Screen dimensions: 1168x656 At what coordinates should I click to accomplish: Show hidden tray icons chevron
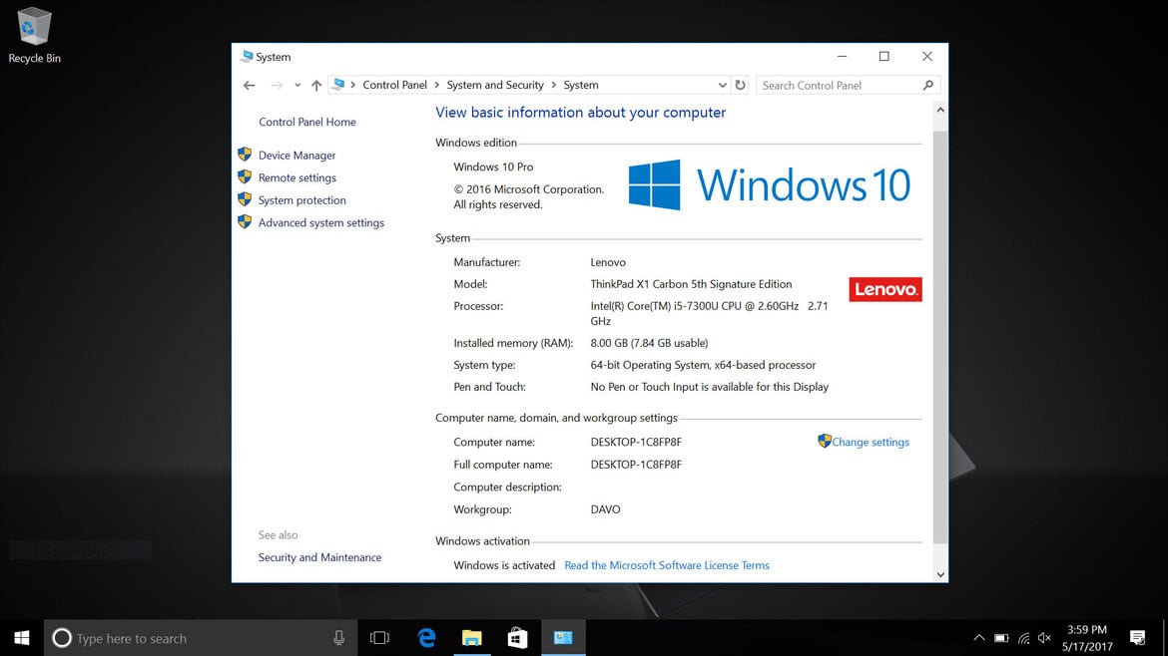[x=978, y=638]
